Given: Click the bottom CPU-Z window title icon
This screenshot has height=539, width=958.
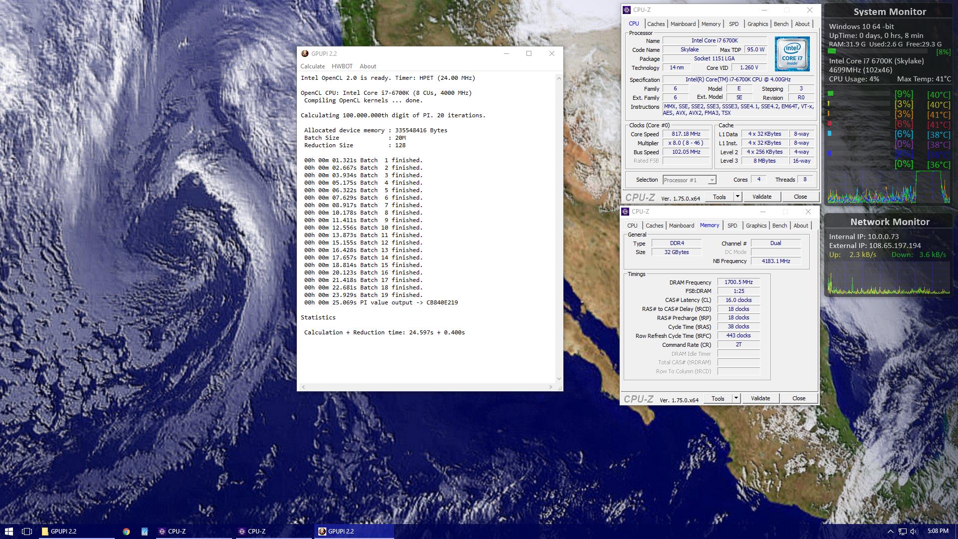Looking at the screenshot, I should pyautogui.click(x=625, y=212).
